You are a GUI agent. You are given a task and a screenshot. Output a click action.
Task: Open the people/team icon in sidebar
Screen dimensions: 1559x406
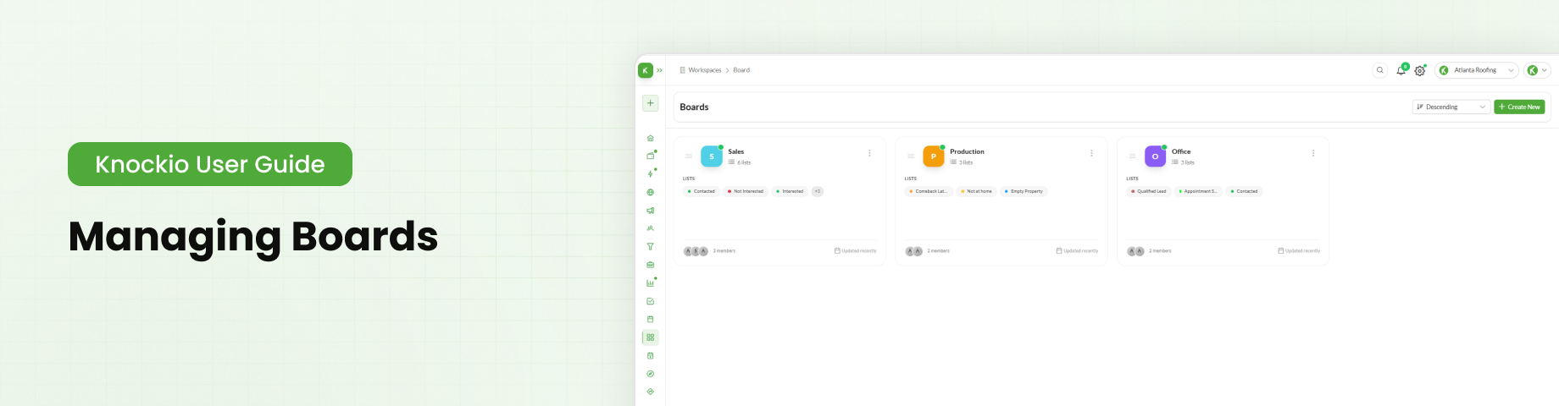650,228
